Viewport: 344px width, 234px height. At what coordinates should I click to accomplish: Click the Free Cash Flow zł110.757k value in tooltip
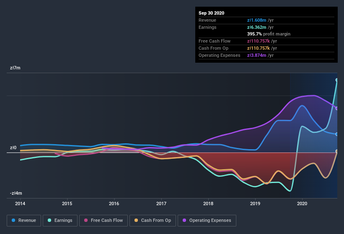(x=258, y=41)
